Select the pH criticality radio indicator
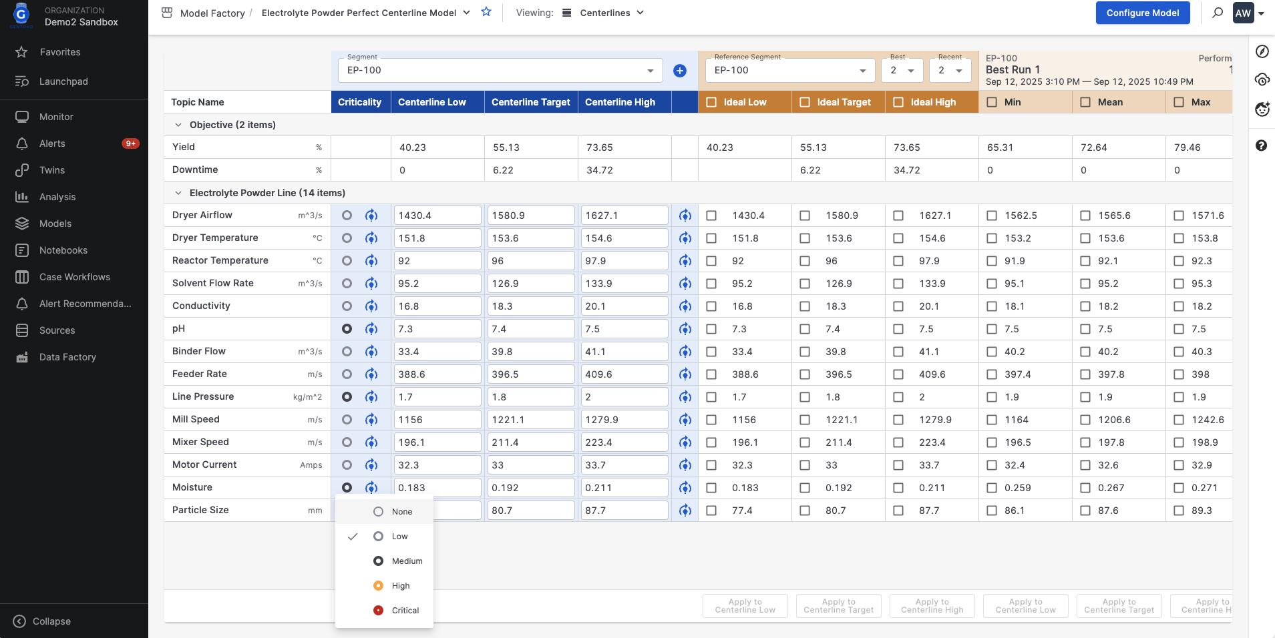This screenshot has height=638, width=1275. click(347, 329)
